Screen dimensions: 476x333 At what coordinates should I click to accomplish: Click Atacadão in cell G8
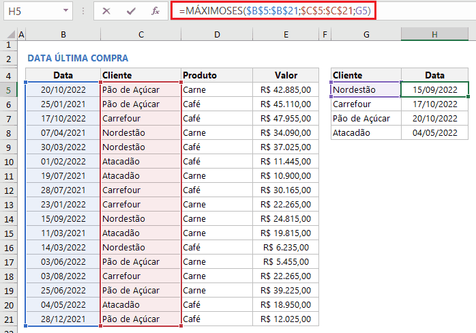pos(366,132)
